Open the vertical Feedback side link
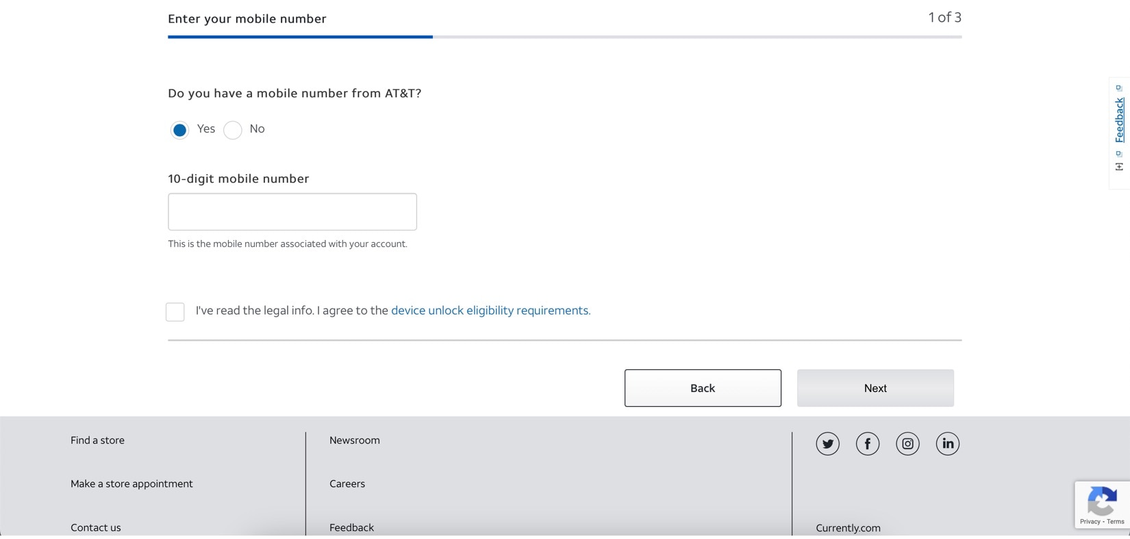 pos(1120,120)
